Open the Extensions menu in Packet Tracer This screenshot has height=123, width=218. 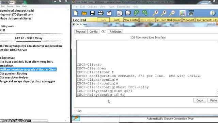tap(123, 7)
